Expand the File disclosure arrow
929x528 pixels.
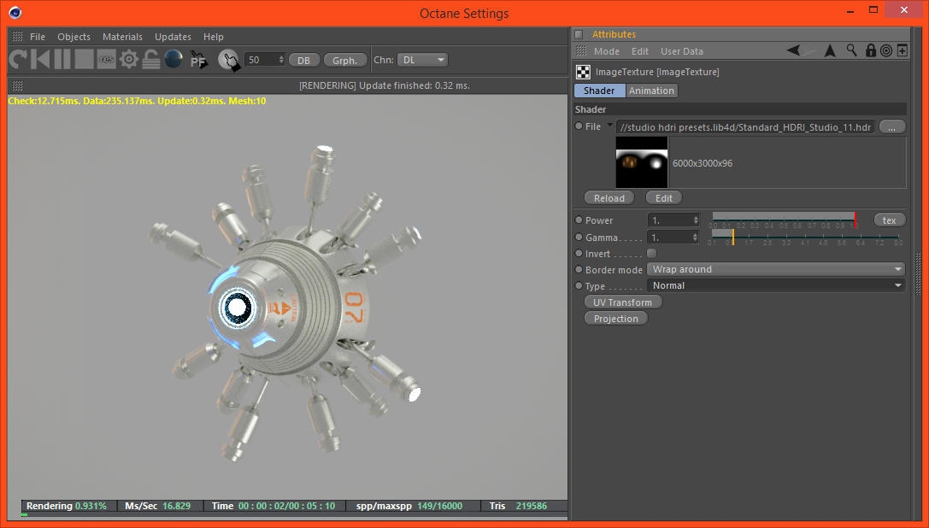[609, 125]
